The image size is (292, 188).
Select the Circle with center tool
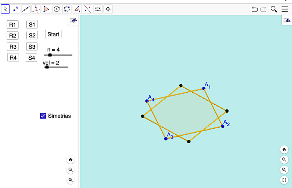57,9
